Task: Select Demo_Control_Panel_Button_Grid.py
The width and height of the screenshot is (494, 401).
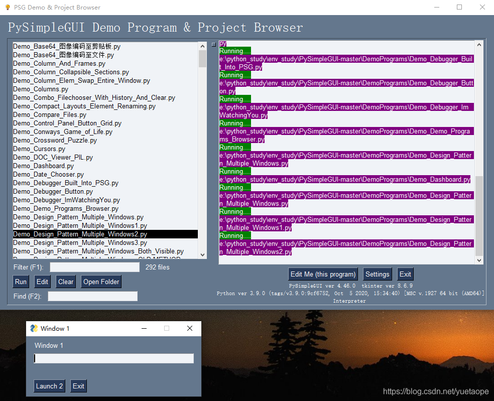Action: tap(105, 123)
